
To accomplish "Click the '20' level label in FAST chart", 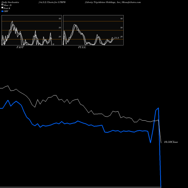I will coord(60,36).
